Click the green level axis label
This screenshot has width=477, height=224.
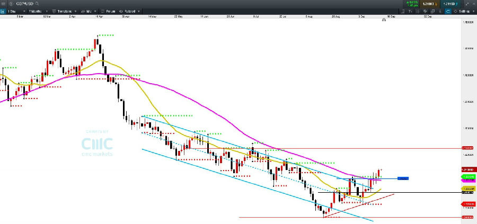pyautogui.click(x=469, y=176)
